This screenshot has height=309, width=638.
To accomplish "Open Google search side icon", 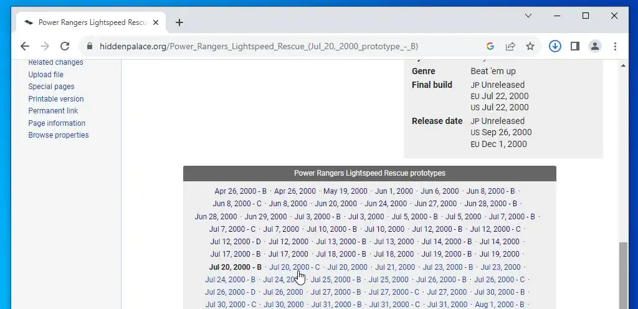I will 490,46.
